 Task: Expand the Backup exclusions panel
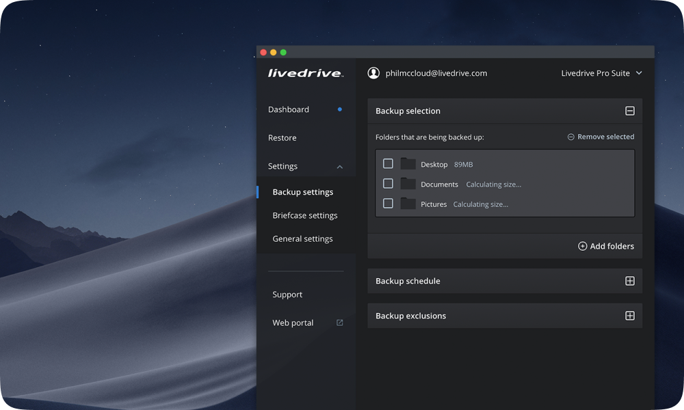tap(629, 316)
